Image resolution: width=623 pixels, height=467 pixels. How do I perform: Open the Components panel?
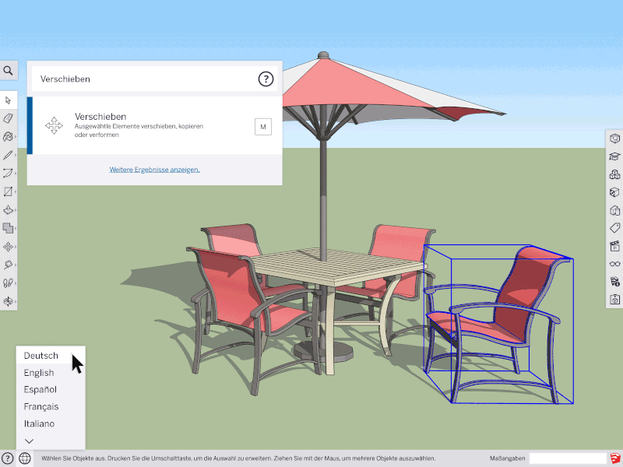point(614,174)
